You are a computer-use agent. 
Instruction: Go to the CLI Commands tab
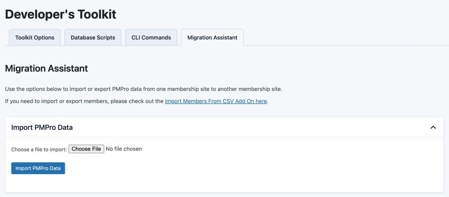151,38
